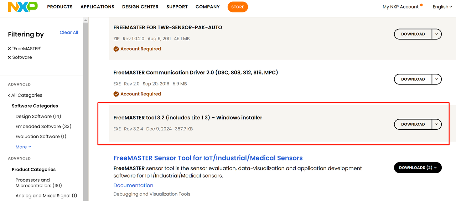Click the orange STORE button
This screenshot has height=201, width=456.
238,7
